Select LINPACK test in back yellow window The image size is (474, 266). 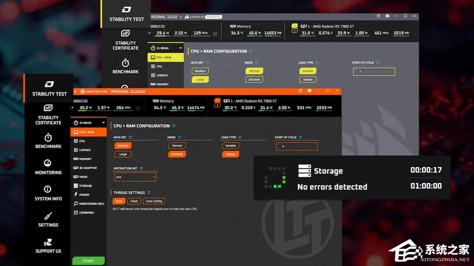click(165, 76)
